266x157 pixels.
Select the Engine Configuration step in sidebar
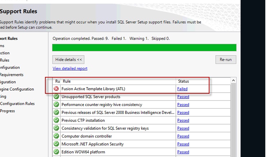coord(17,89)
